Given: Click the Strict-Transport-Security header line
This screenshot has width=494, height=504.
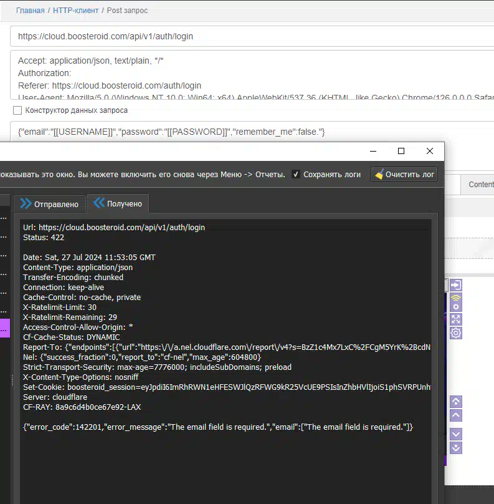Looking at the screenshot, I should point(157,367).
